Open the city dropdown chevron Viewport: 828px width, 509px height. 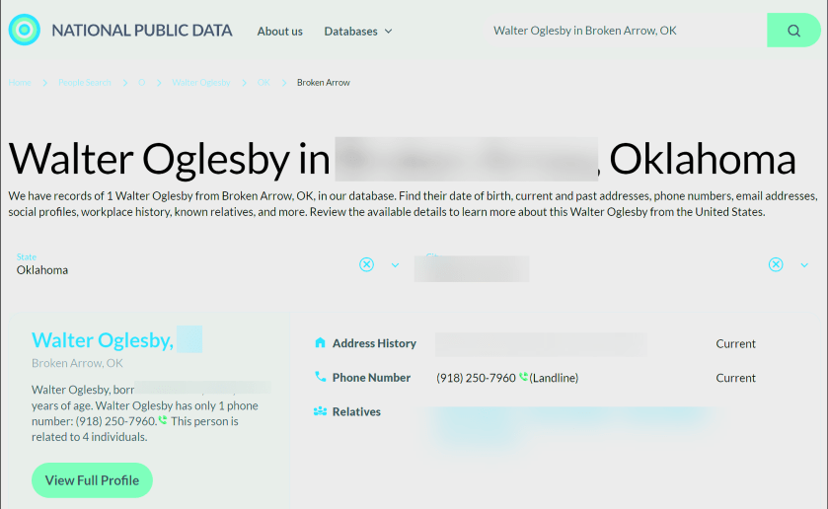804,264
